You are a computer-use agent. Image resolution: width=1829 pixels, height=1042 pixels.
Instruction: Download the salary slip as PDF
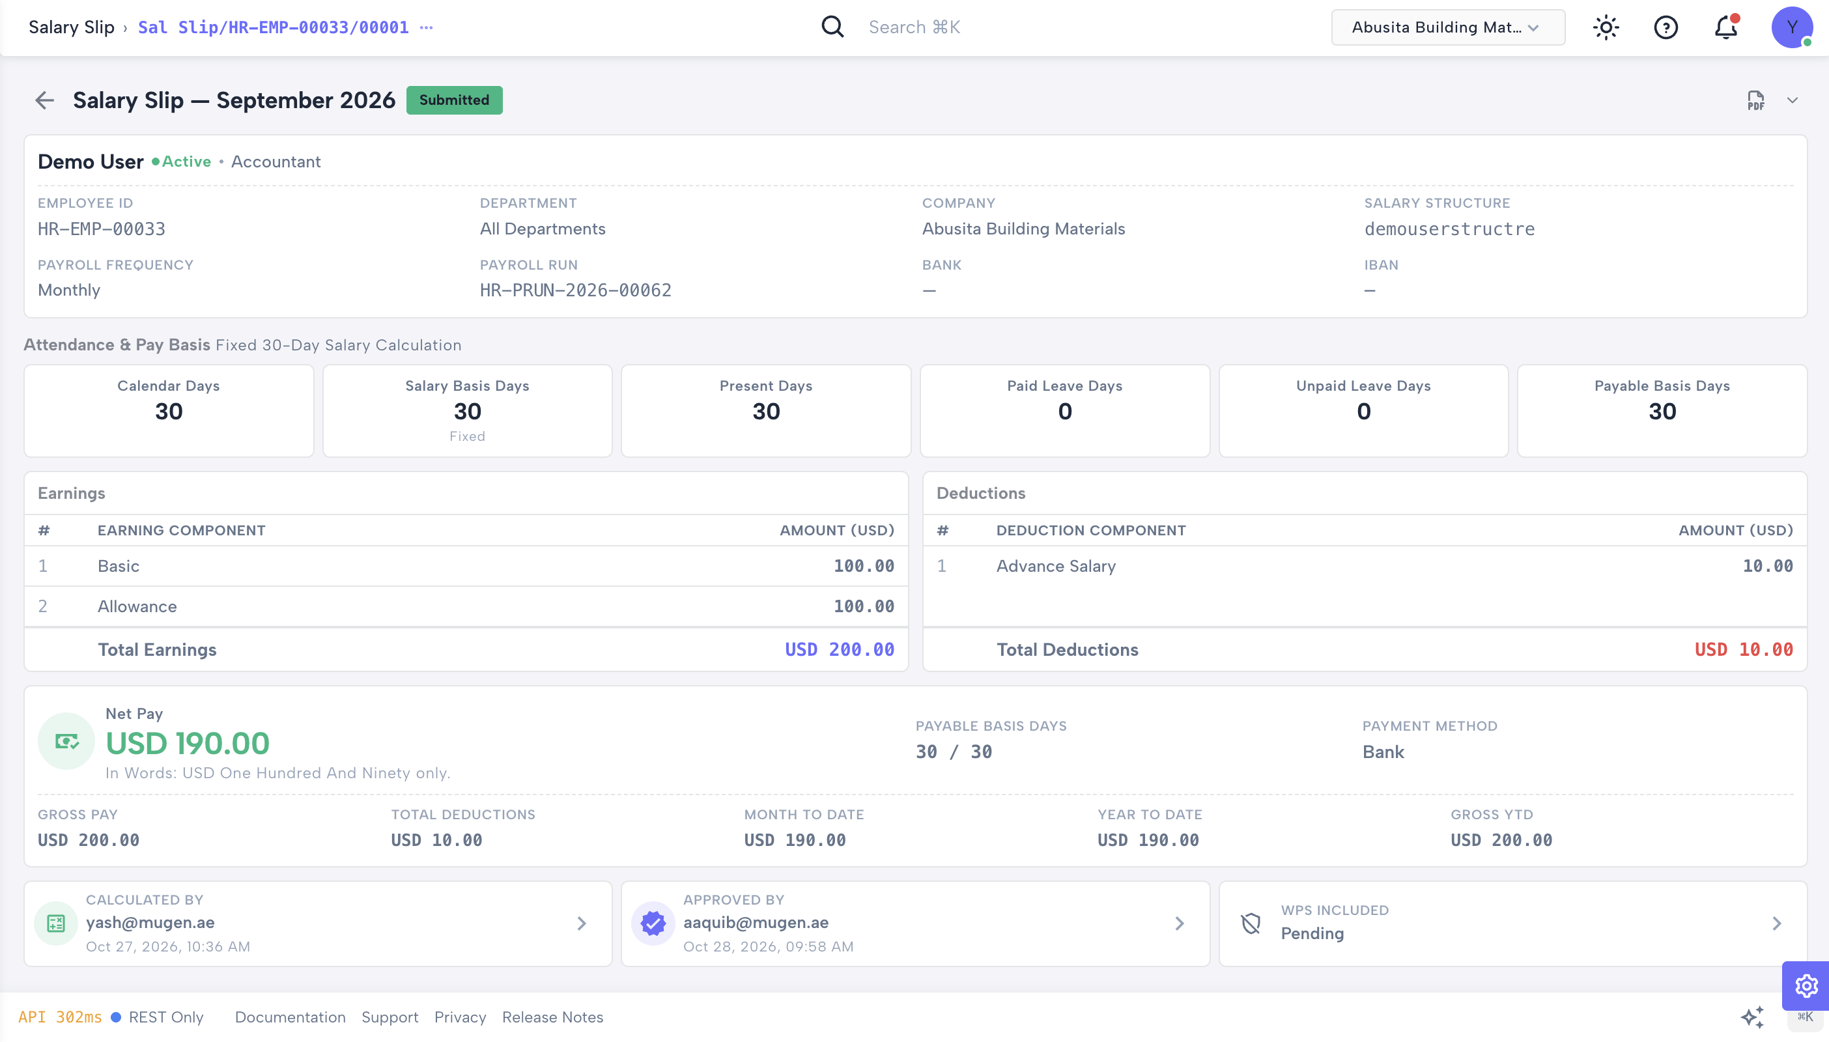click(x=1755, y=100)
